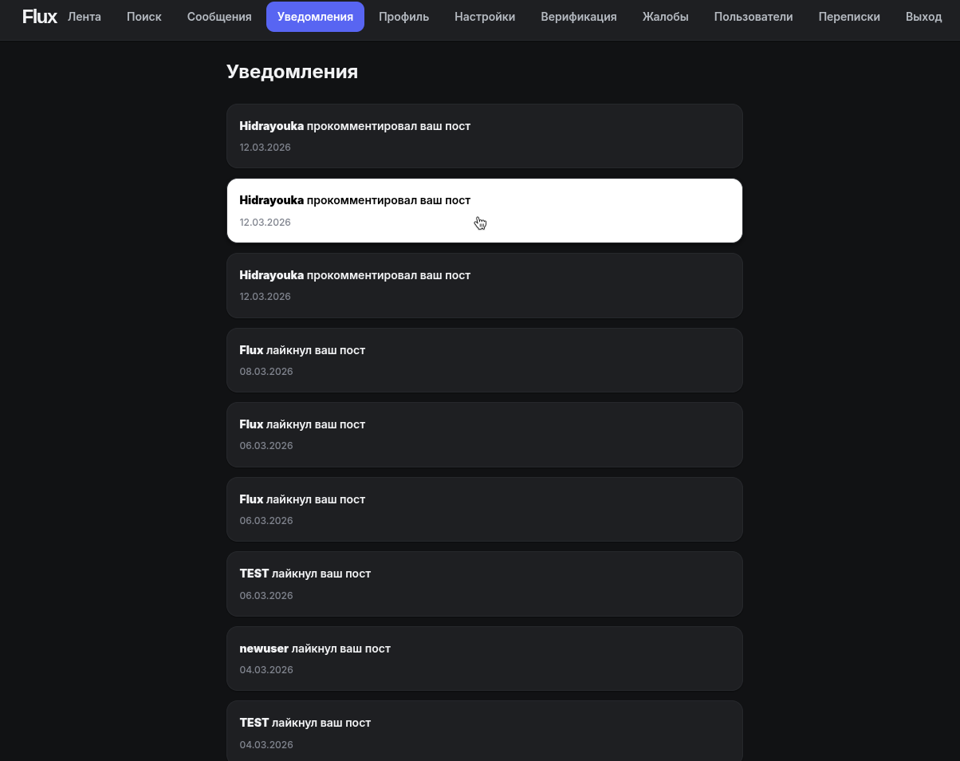
Task: Open the TEST like notification from 06.03.2026
Action: click(x=485, y=584)
